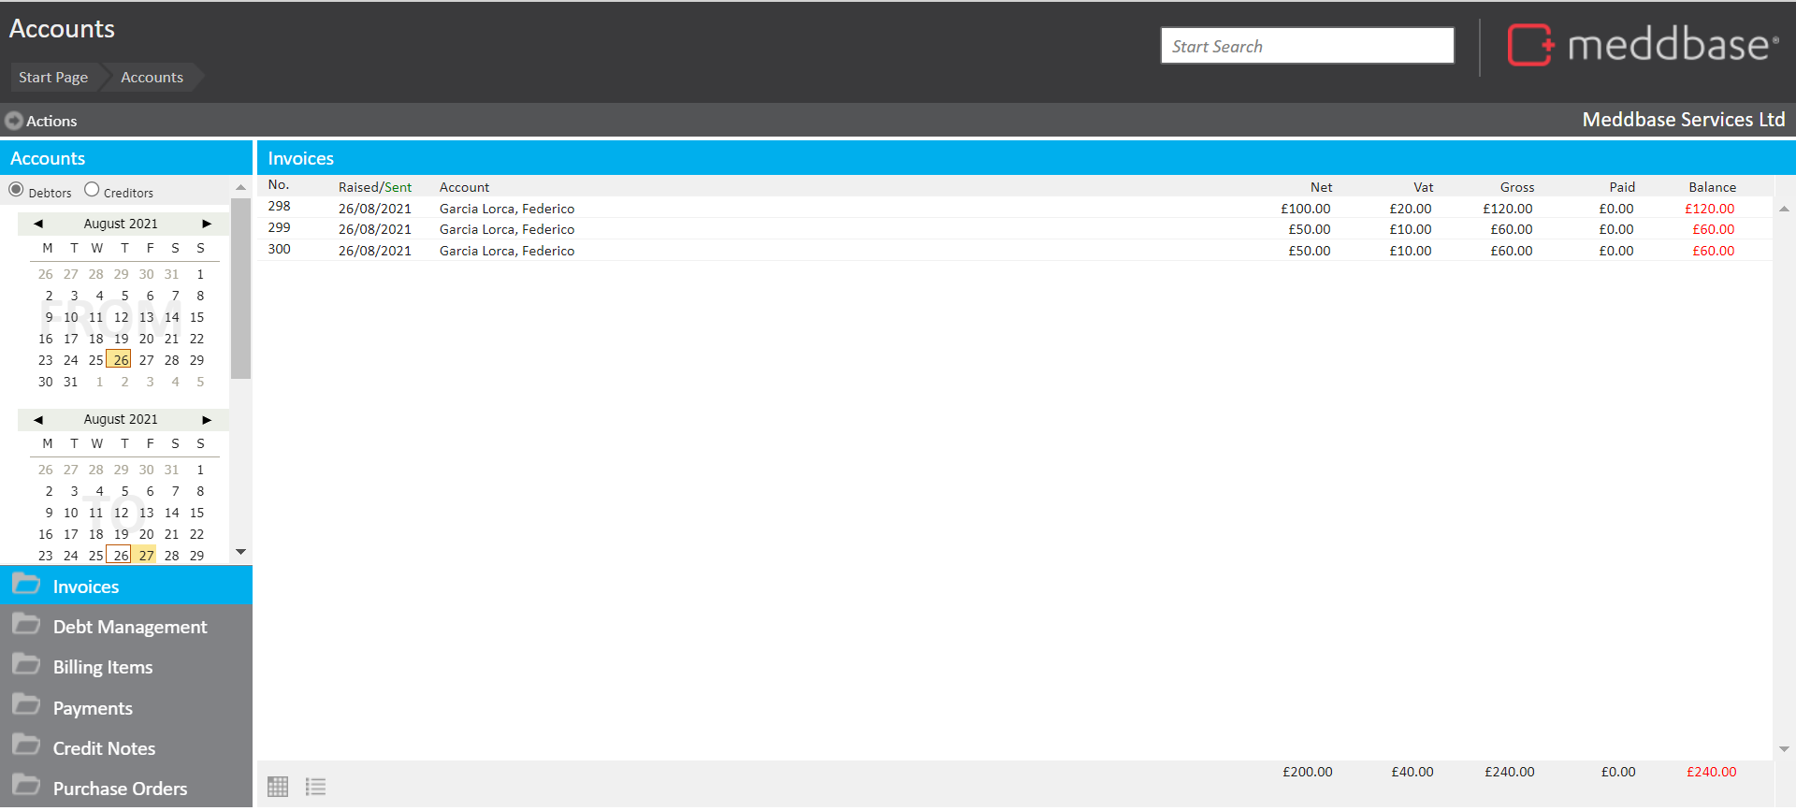Open the Payments folder
The image size is (1796, 811).
[93, 708]
